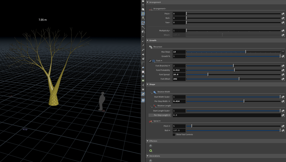
Task: Collapse the Growth section
Action: click(148, 40)
